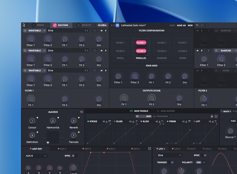Mute oscillator 2 with M button
The height and width of the screenshot is (174, 237).
click(x=102, y=50)
